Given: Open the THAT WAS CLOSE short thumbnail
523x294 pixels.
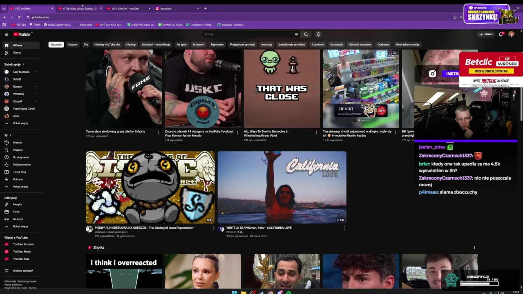Looking at the screenshot, I should (282, 89).
